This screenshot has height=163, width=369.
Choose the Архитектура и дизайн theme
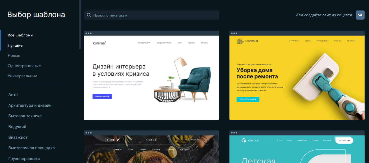pos(30,105)
